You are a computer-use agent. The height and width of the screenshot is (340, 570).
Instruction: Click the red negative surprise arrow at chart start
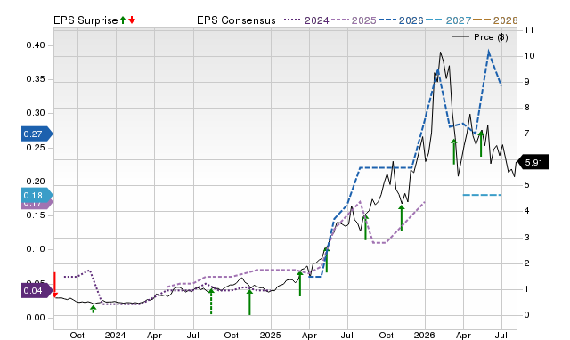coord(55,285)
